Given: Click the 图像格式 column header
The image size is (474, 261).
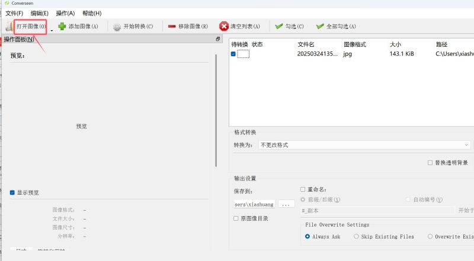Looking at the screenshot, I should point(355,44).
